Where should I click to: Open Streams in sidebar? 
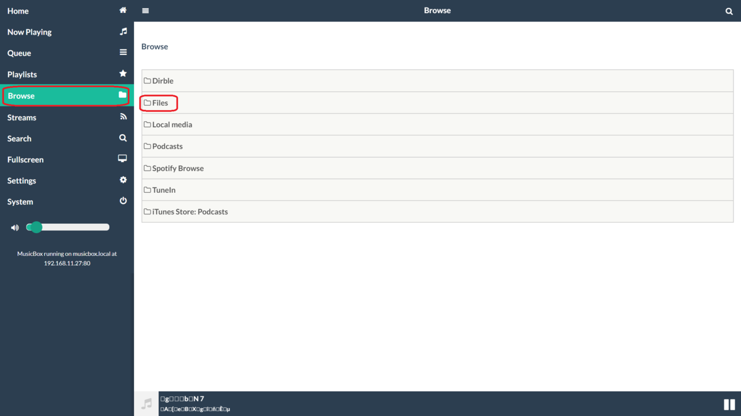[67, 117]
